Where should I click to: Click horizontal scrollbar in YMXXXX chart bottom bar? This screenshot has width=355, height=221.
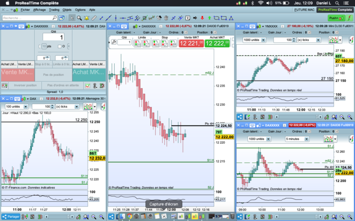point(298,117)
